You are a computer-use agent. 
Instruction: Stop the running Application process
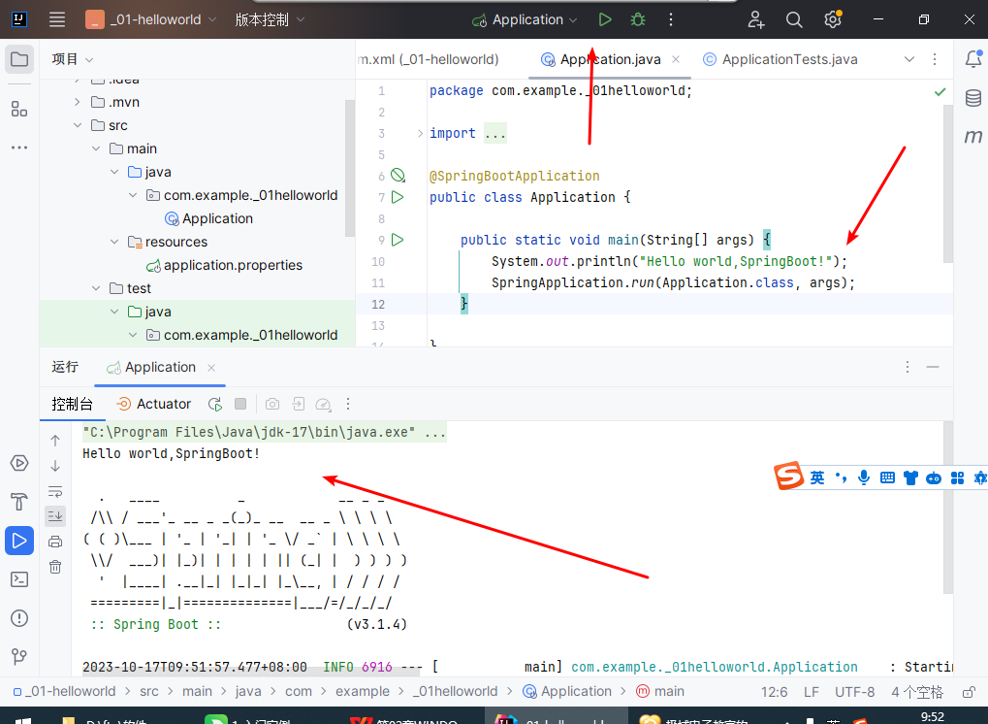[x=240, y=404]
